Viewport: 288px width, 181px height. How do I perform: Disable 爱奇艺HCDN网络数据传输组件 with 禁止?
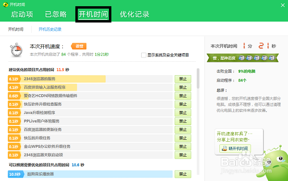click(183, 96)
